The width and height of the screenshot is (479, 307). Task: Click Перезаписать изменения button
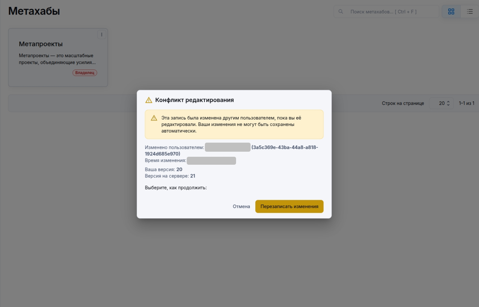tap(289, 206)
